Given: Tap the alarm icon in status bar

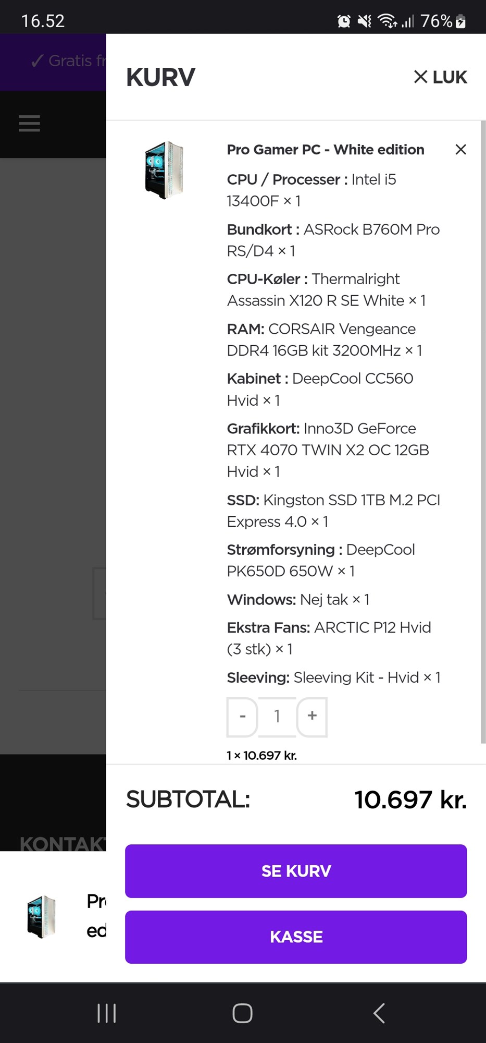Looking at the screenshot, I should [344, 21].
